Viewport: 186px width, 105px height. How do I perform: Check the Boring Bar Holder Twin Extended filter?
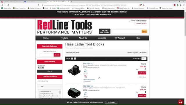click(40, 96)
